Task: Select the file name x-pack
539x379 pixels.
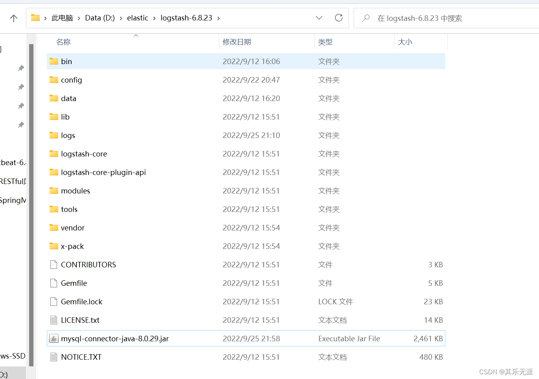Action: tap(72, 247)
